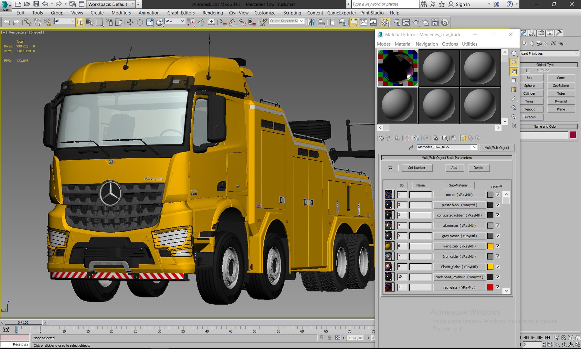Viewport: 581px width, 349px height.
Task: Toggle the Angle Snap tool
Action: [x=233, y=22]
